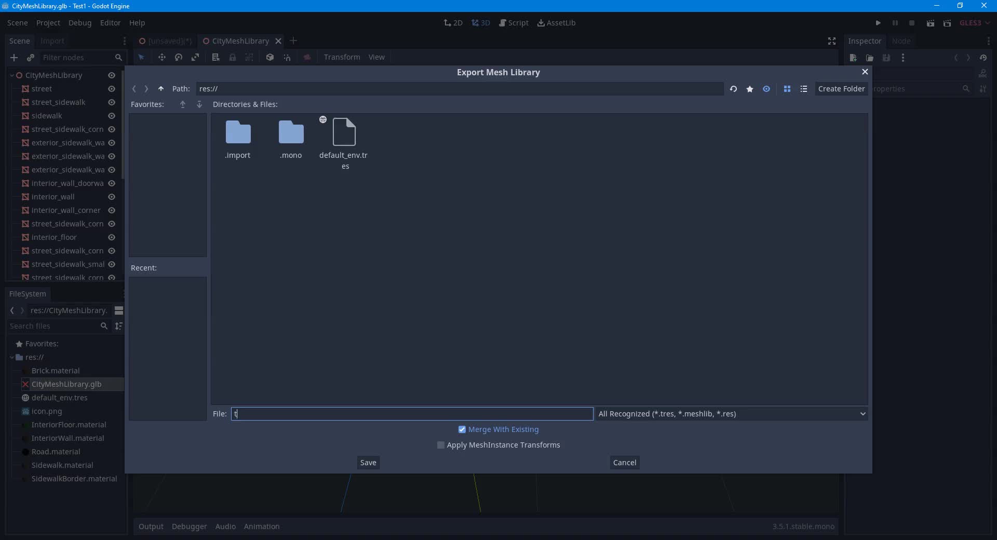The width and height of the screenshot is (997, 540).
Task: Mark current path as favorite with the star
Action: [750, 89]
